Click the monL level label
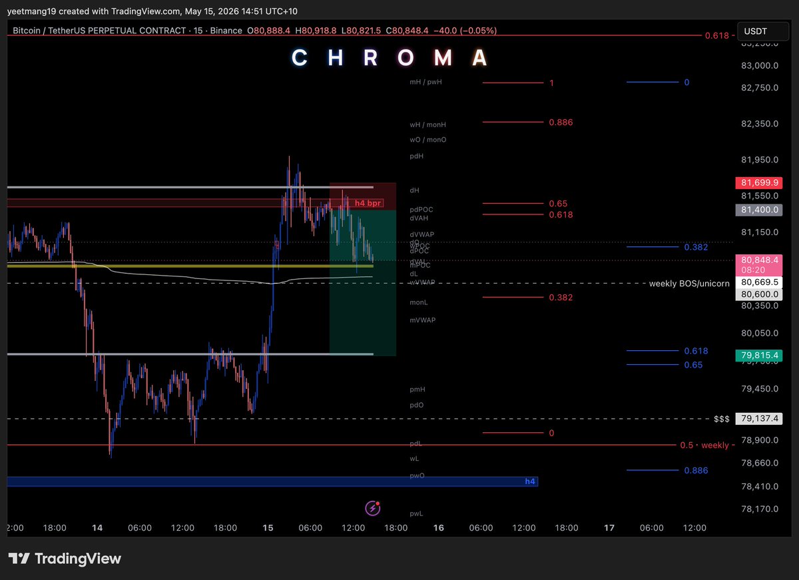This screenshot has width=799, height=580. click(419, 302)
